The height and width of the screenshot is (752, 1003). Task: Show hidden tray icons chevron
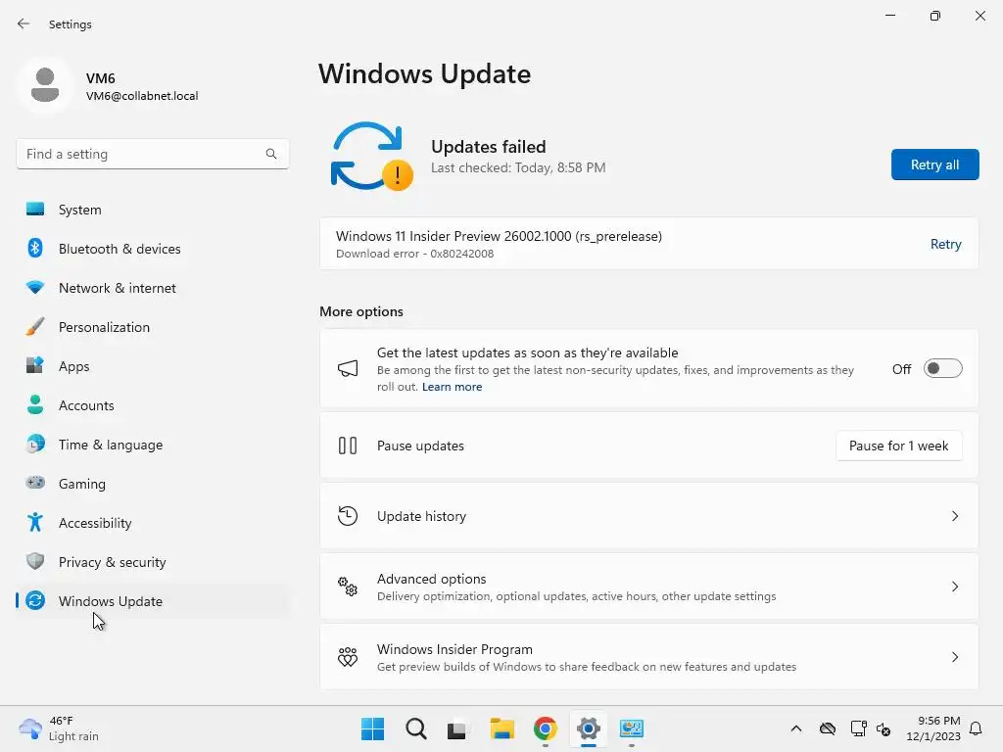(x=795, y=728)
